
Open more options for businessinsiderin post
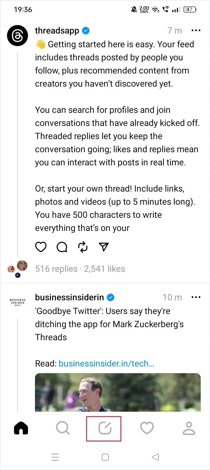[x=196, y=297]
